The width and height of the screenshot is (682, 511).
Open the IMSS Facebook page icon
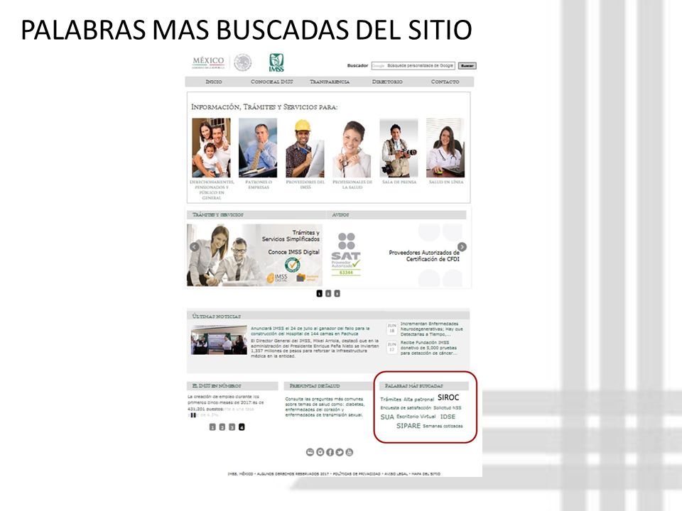click(x=330, y=452)
